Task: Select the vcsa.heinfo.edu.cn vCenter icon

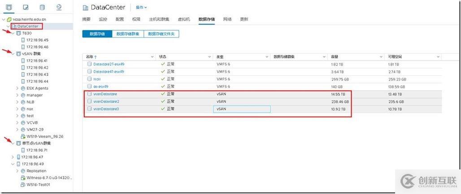Action: pos(9,19)
